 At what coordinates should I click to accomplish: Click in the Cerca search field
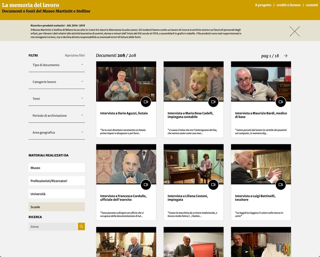(53, 227)
